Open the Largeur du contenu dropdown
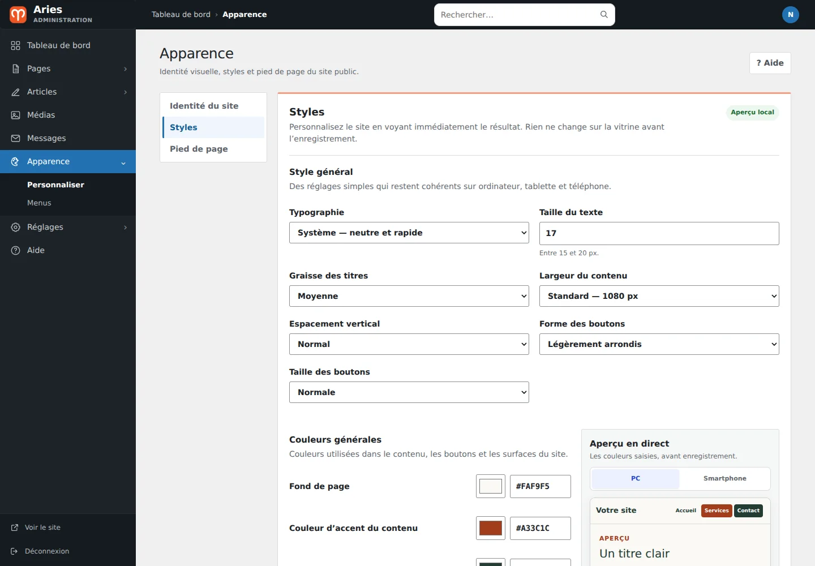Viewport: 815px width, 566px height. pyautogui.click(x=659, y=296)
